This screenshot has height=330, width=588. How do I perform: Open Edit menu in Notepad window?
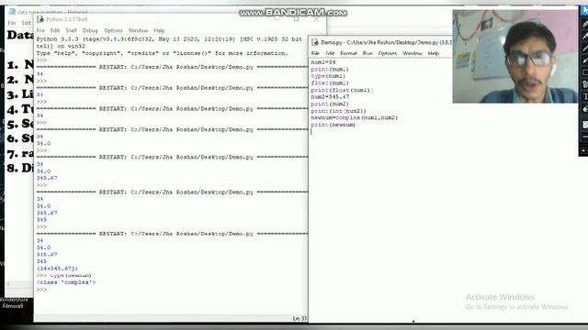pyautogui.click(x=26, y=23)
